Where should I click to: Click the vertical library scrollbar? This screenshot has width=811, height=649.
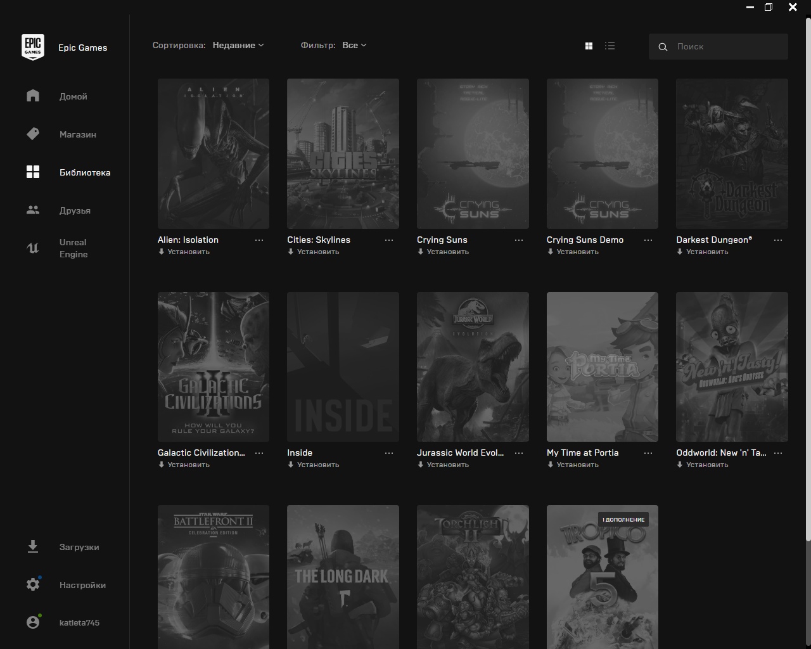808,279
